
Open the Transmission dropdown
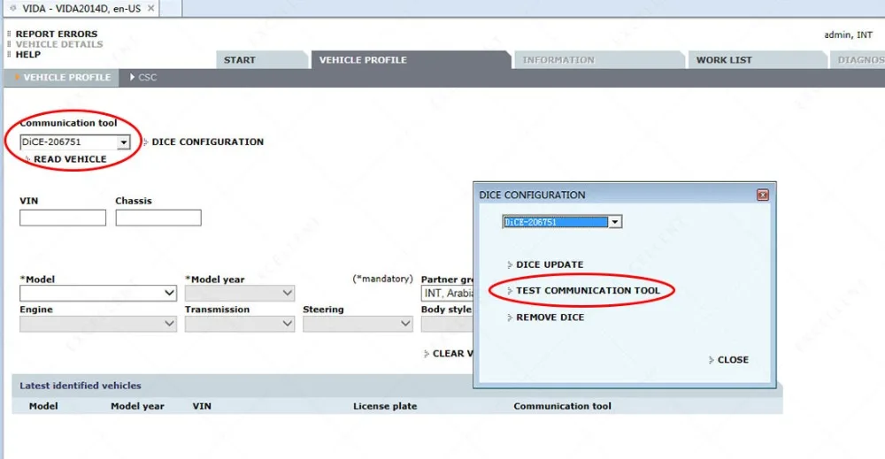click(239, 323)
